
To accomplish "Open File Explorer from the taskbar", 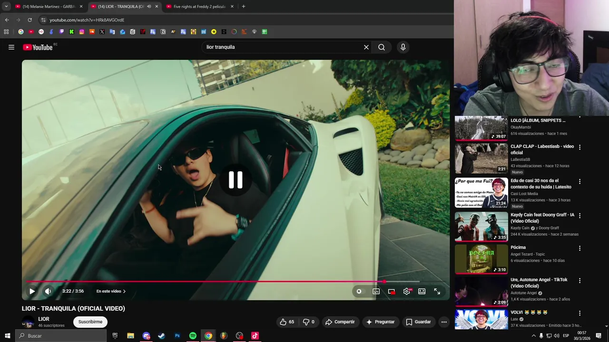I will [130, 336].
